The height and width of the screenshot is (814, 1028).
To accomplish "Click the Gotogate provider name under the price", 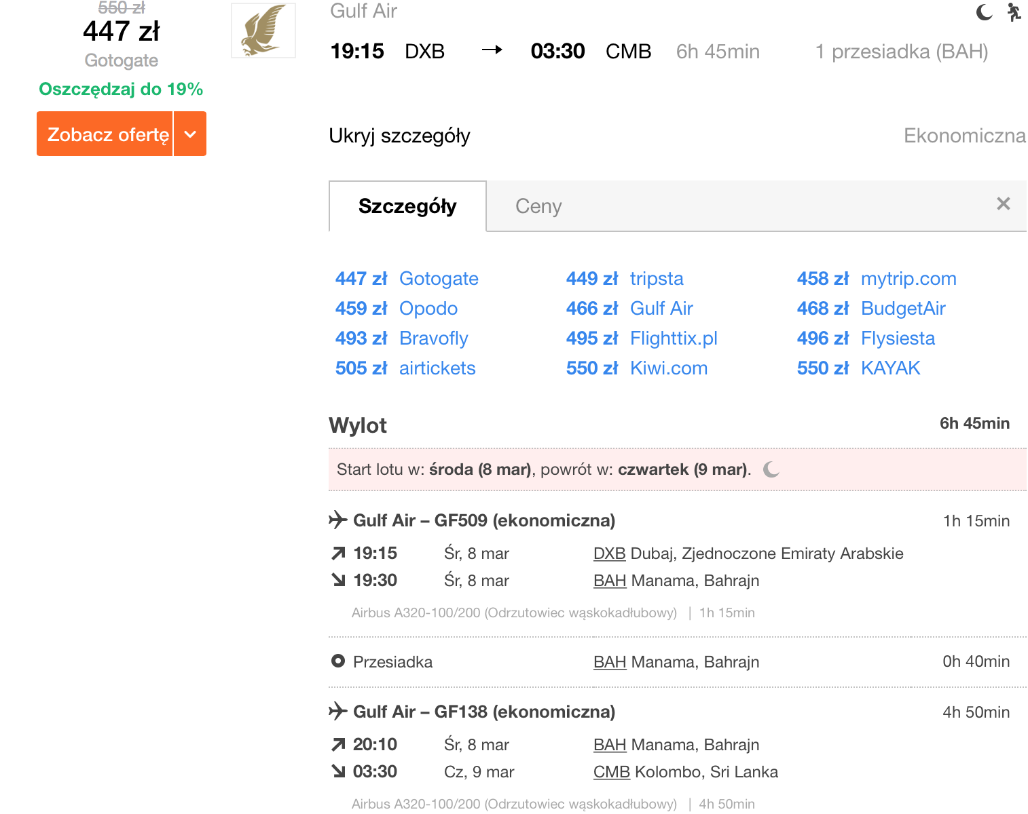I will point(122,60).
